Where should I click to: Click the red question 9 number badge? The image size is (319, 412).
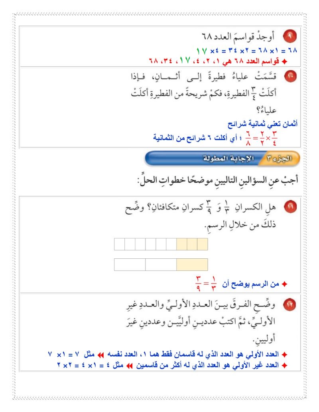[x=290, y=36]
